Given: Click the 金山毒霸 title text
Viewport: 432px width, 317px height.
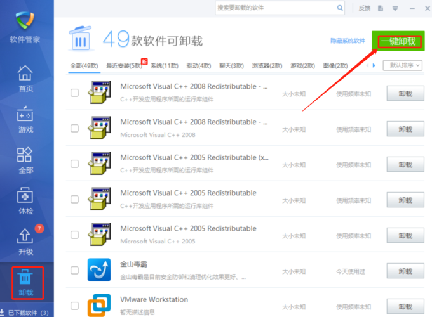Looking at the screenshot, I should 133,264.
